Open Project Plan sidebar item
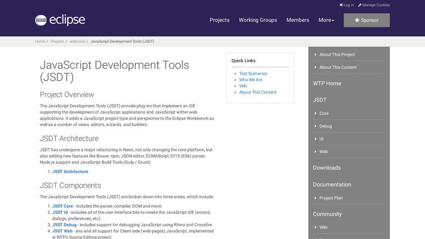The width and height of the screenshot is (425, 239). (x=349, y=198)
